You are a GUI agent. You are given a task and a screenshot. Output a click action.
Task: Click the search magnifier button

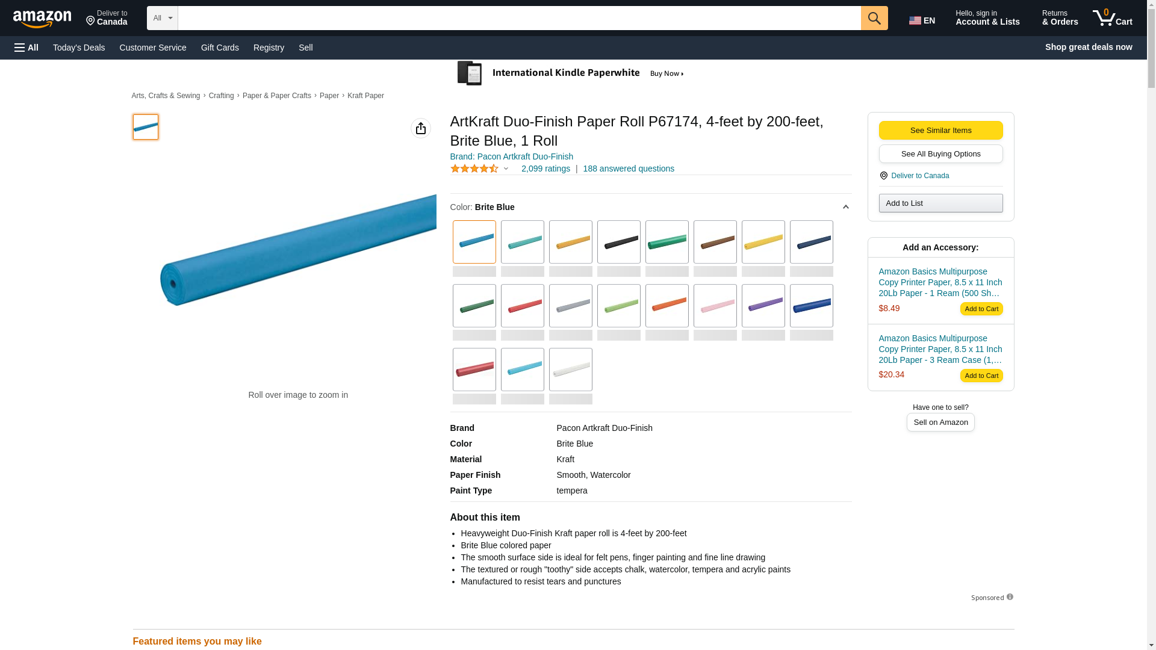click(874, 18)
